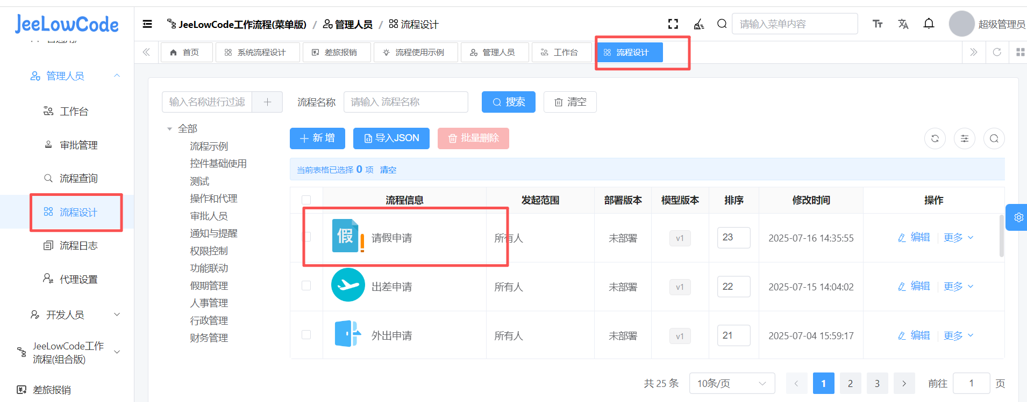This screenshot has width=1027, height=402.
Task: Click the circular refresh icon above table
Action: click(935, 138)
